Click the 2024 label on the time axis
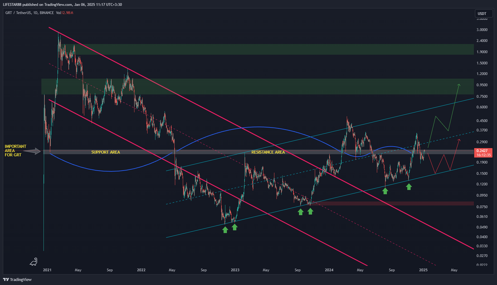This screenshot has width=497, height=285. point(329,270)
